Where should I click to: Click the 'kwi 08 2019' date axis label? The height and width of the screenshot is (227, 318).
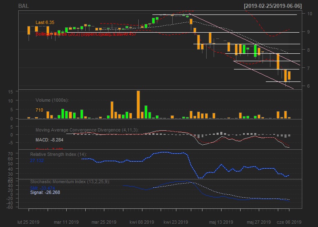pyautogui.click(x=142, y=222)
